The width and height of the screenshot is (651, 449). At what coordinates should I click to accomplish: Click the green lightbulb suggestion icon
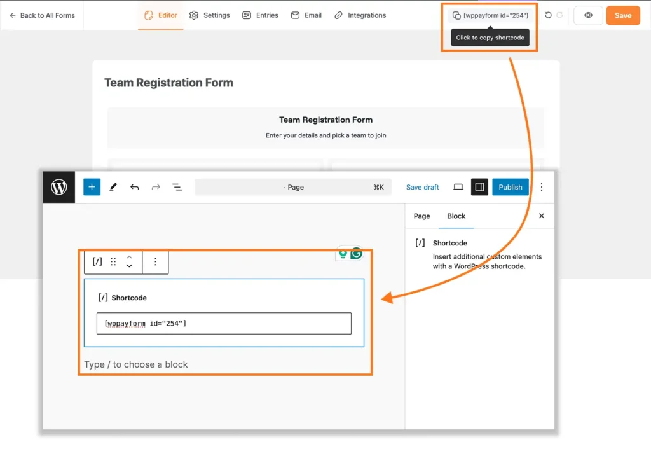point(343,253)
